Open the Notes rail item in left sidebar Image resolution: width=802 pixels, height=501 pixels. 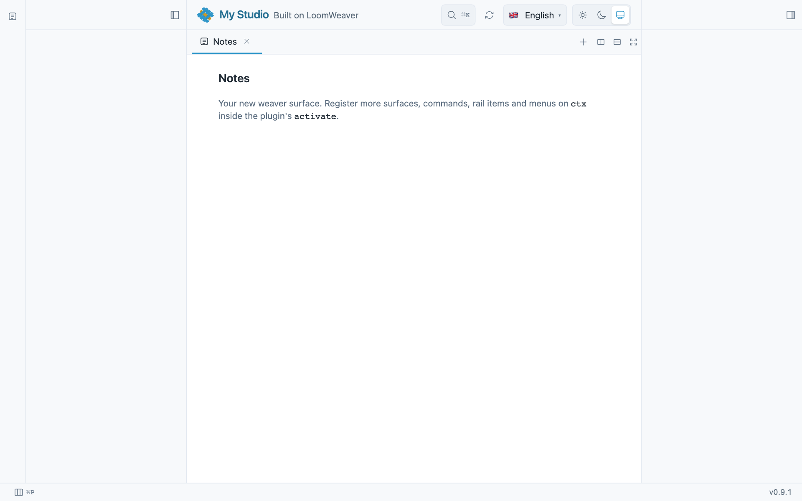[13, 16]
